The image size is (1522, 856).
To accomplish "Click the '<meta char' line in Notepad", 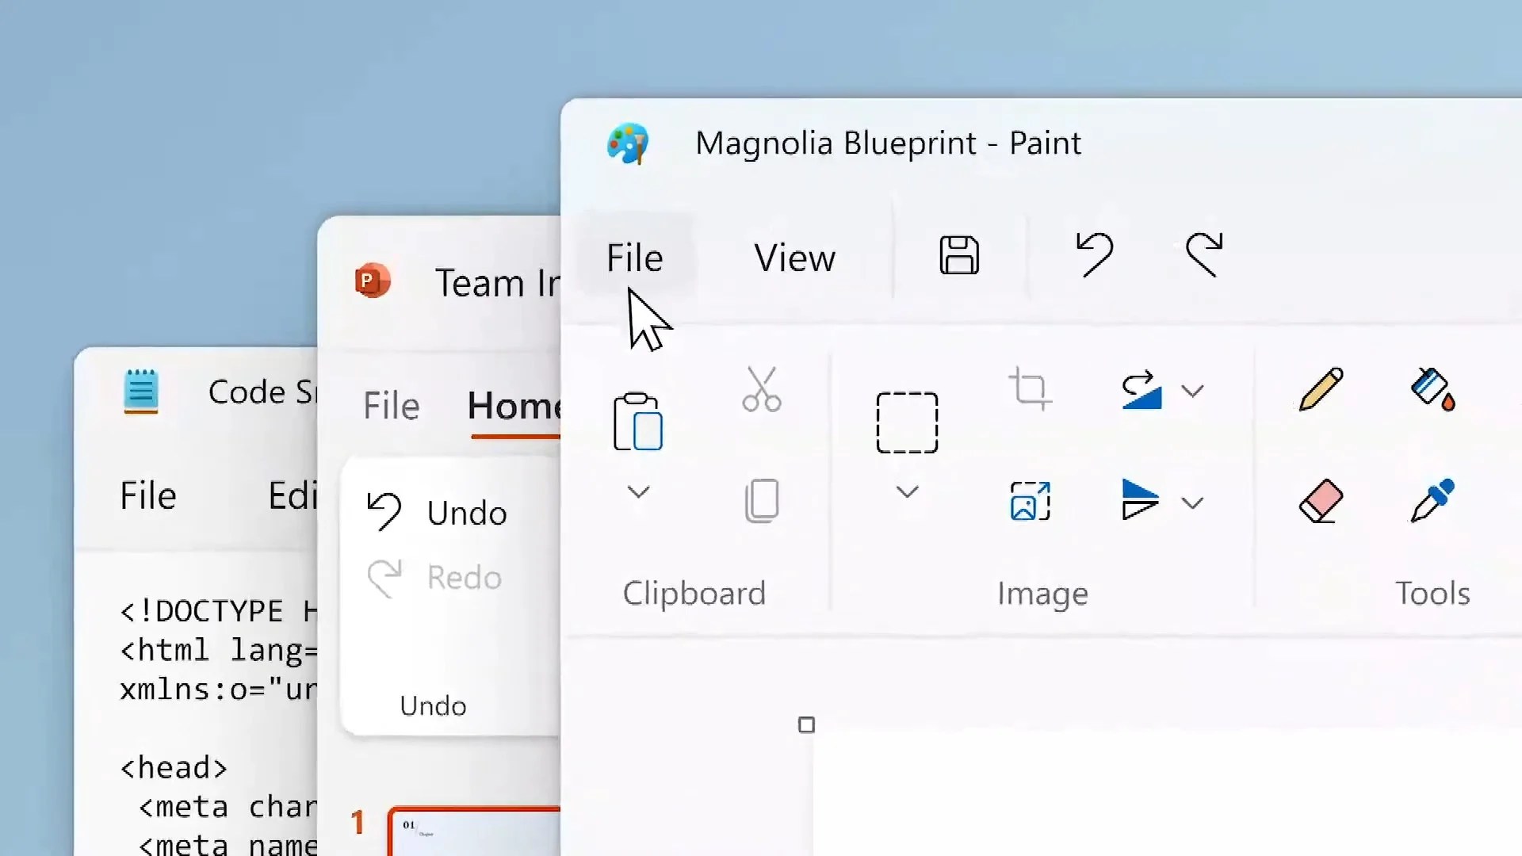I will (228, 807).
